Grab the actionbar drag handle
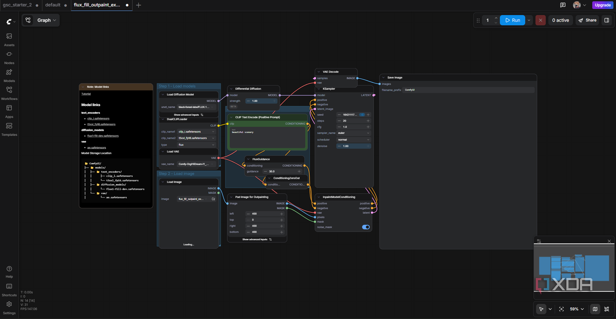This screenshot has height=319, width=616. click(478, 20)
